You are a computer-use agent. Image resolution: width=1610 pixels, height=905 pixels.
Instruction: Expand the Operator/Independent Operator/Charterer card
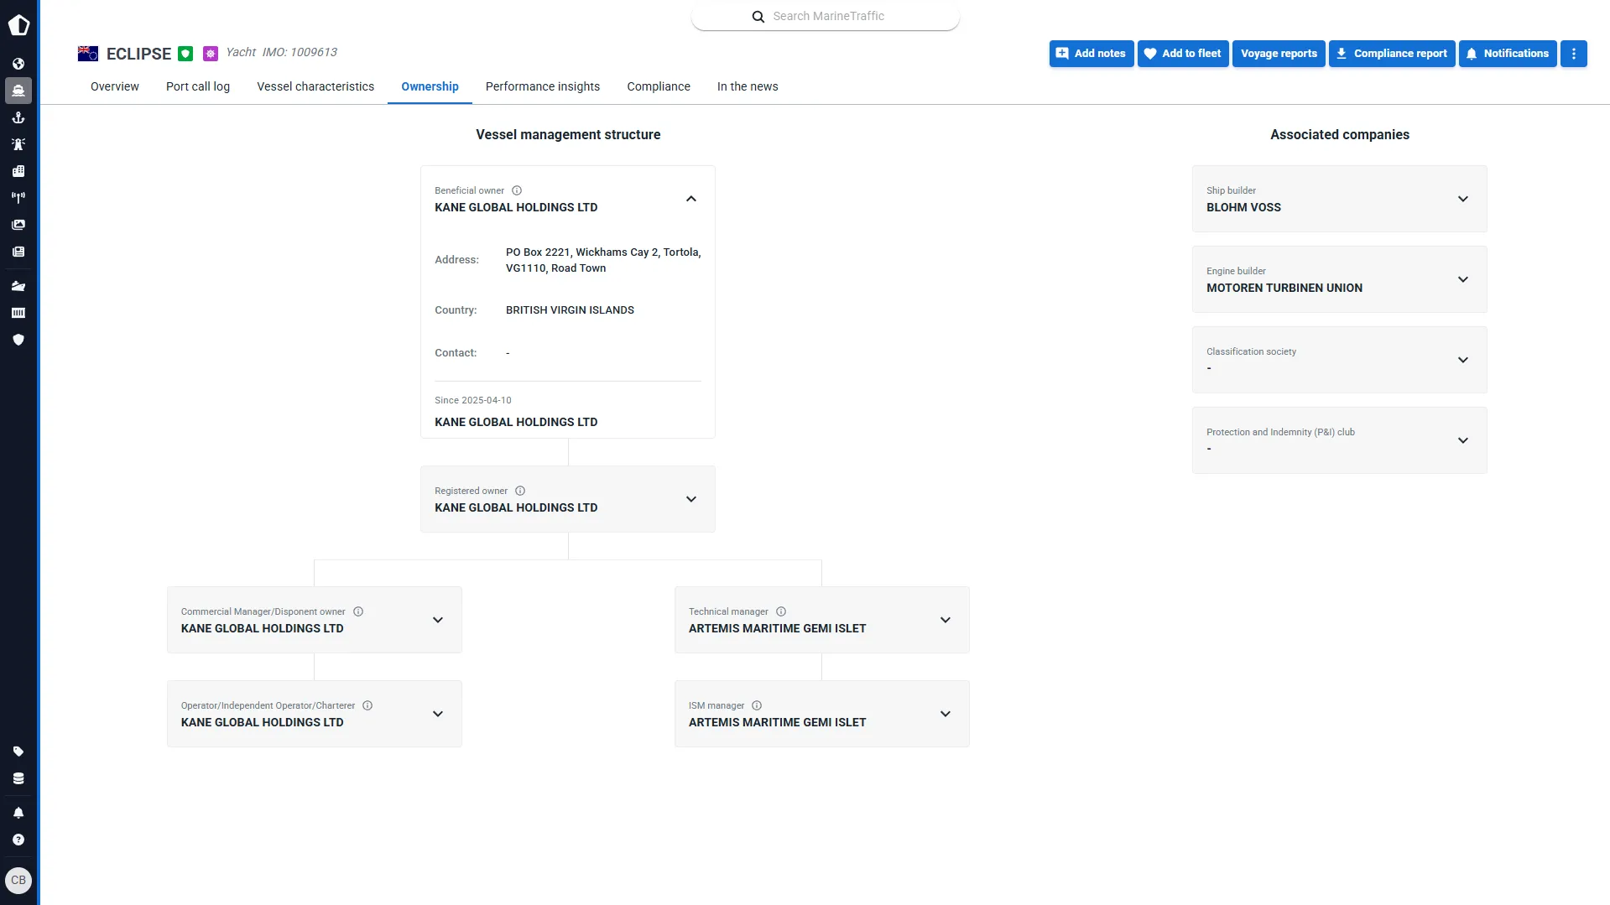pyautogui.click(x=438, y=714)
